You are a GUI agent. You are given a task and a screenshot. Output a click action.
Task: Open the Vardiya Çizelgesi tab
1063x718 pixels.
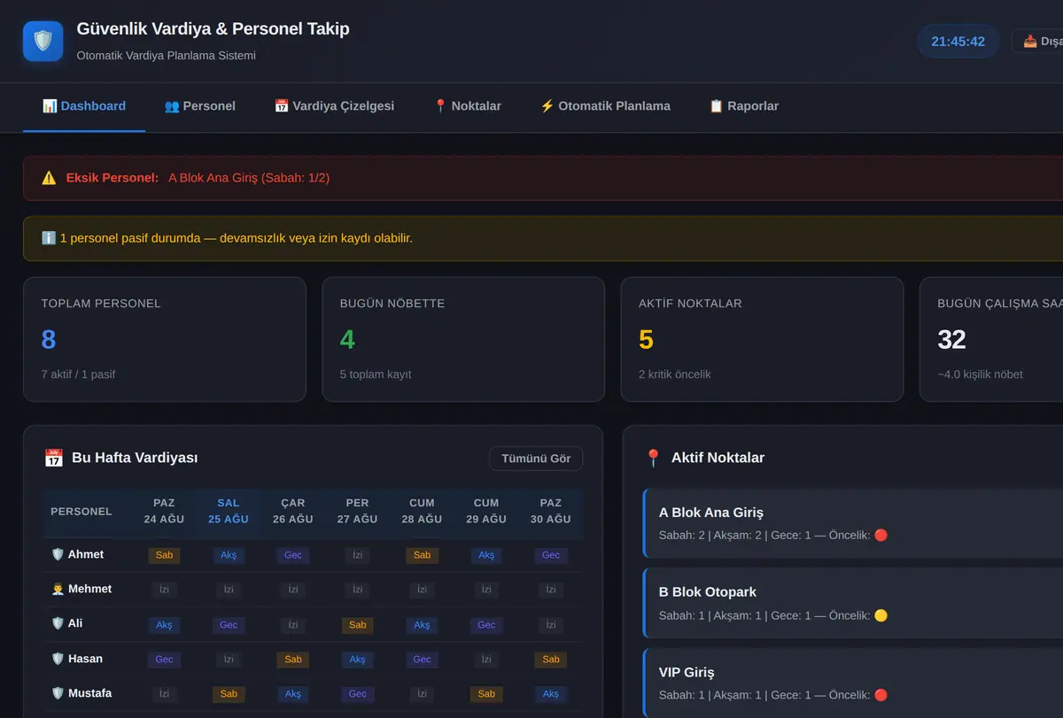pyautogui.click(x=334, y=106)
